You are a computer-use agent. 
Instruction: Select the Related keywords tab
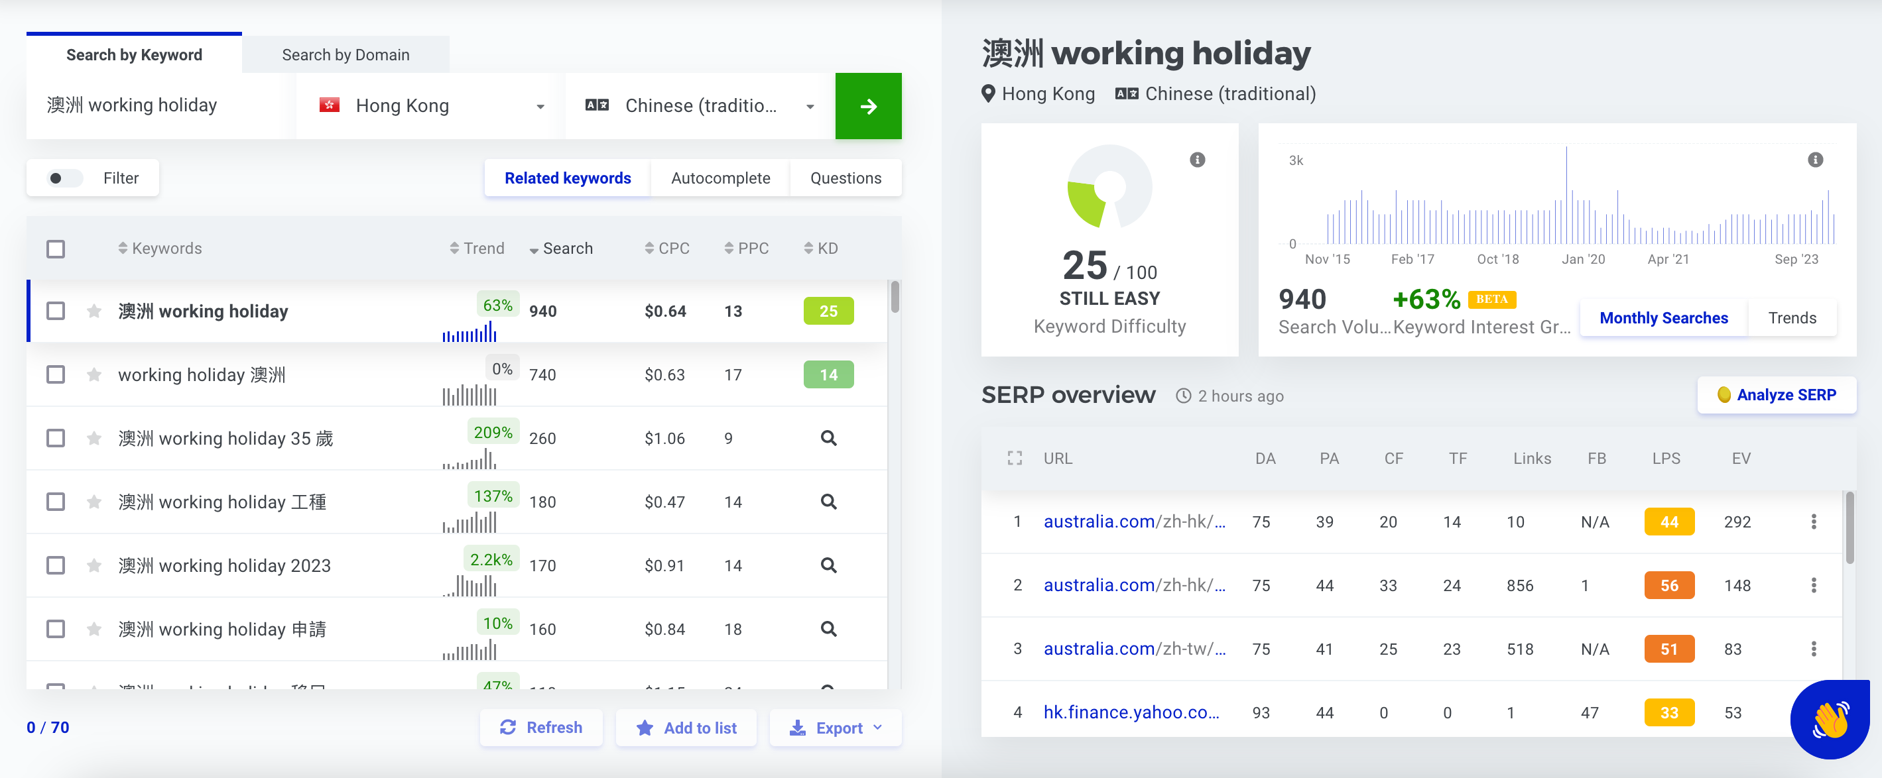coord(568,179)
